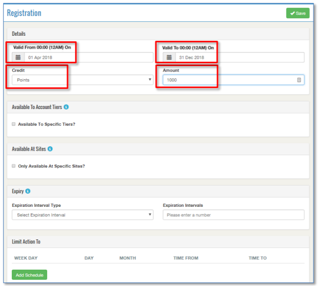Screen dimensions: 318x286
Task: Click info icon beside Available At Sites
Action: click(x=50, y=149)
